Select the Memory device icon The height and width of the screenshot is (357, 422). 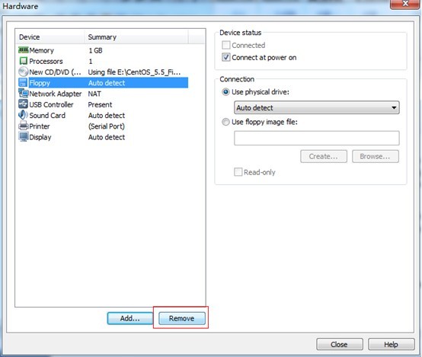click(24, 50)
